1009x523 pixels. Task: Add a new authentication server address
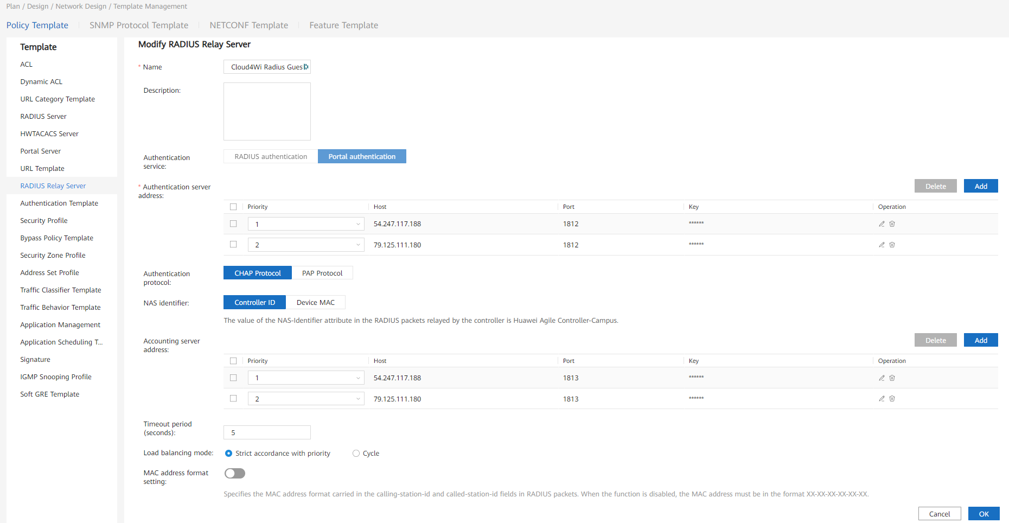click(980, 186)
